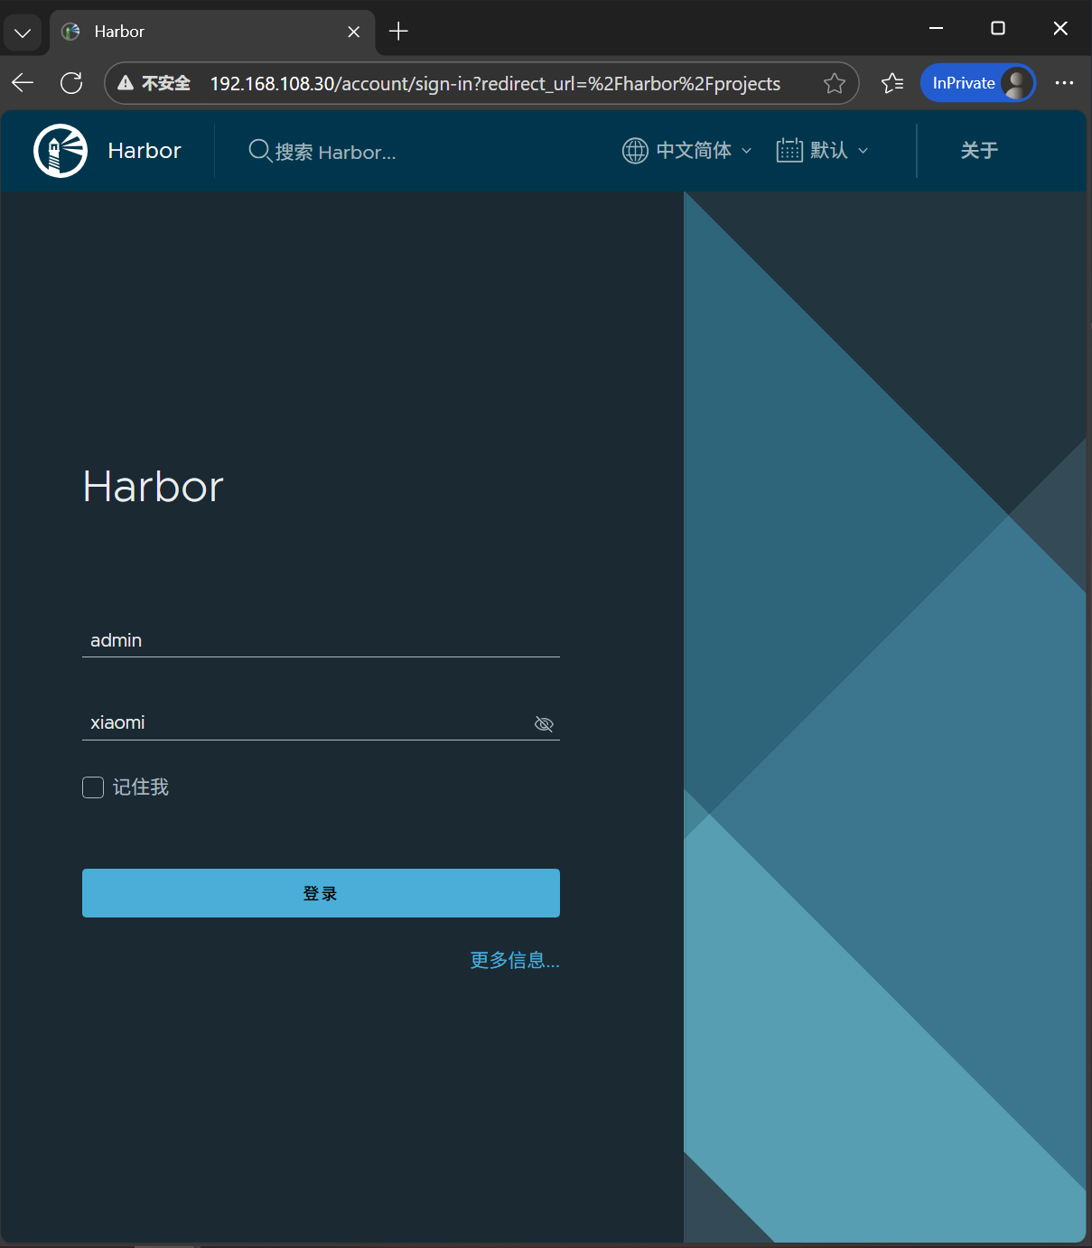Image resolution: width=1092 pixels, height=1248 pixels.
Task: Click the 登录 login button
Action: pos(321,893)
